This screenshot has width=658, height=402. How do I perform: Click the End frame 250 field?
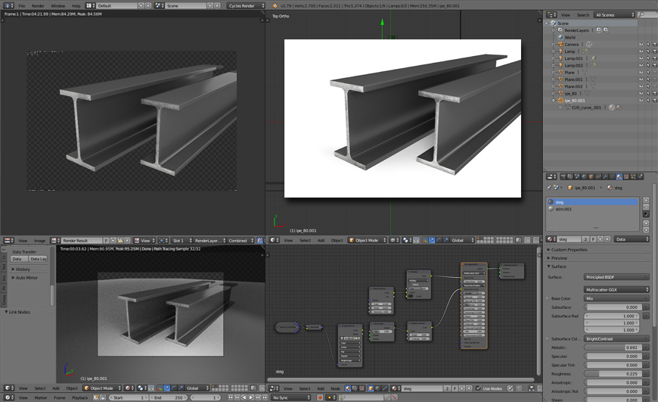point(169,397)
